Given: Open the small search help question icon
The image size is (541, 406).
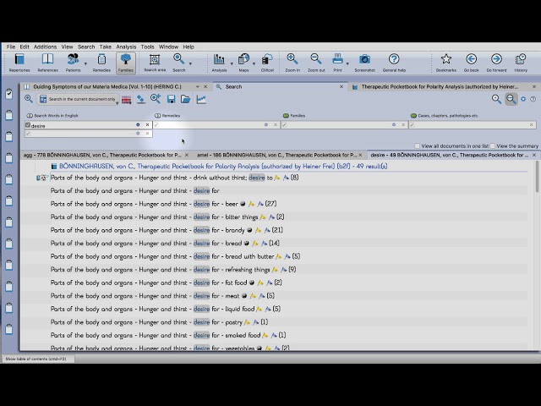Looking at the screenshot, I should [533, 99].
